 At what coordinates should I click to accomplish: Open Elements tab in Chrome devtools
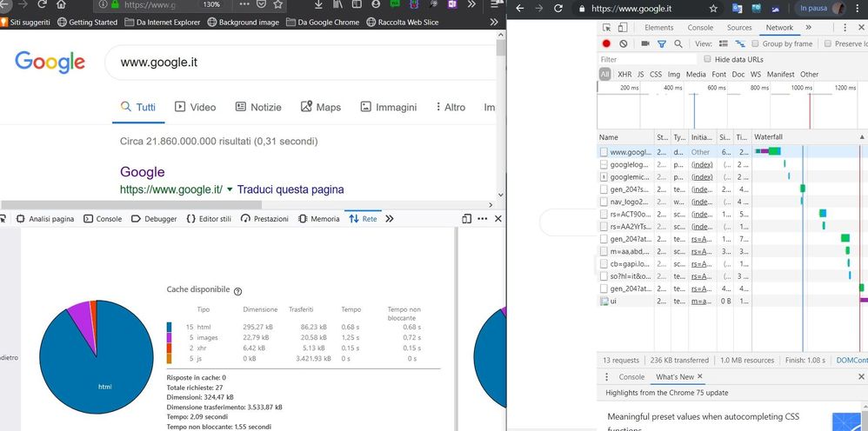coord(658,28)
